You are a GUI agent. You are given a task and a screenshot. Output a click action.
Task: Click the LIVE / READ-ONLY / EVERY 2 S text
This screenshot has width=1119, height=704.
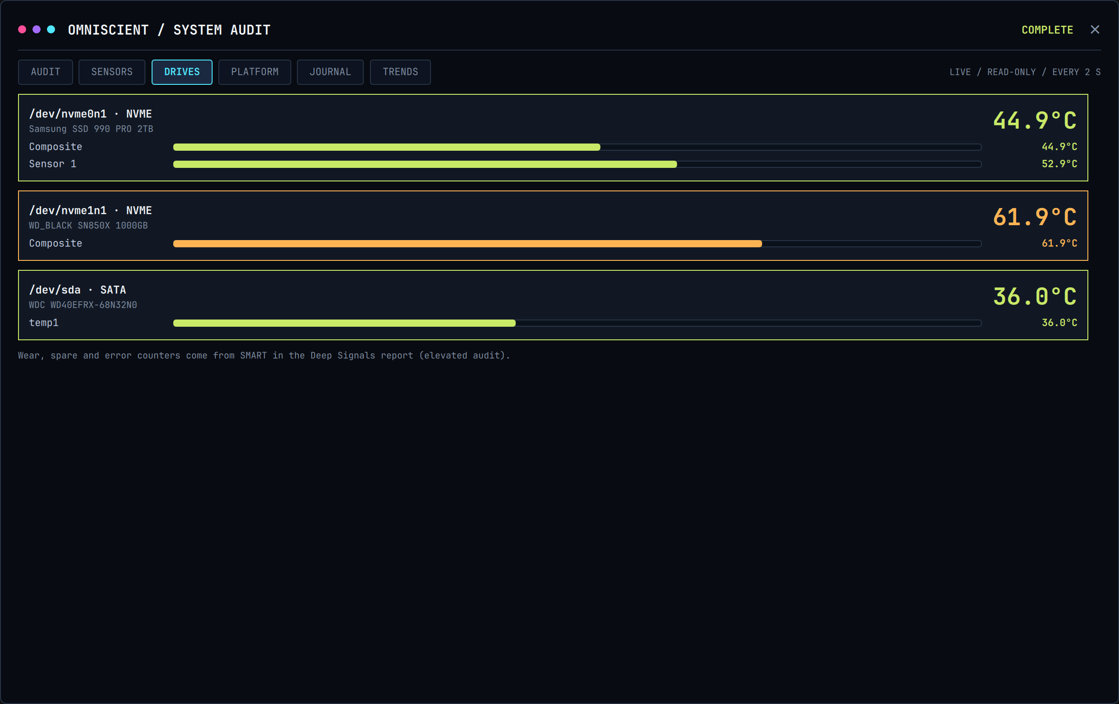tap(1025, 72)
